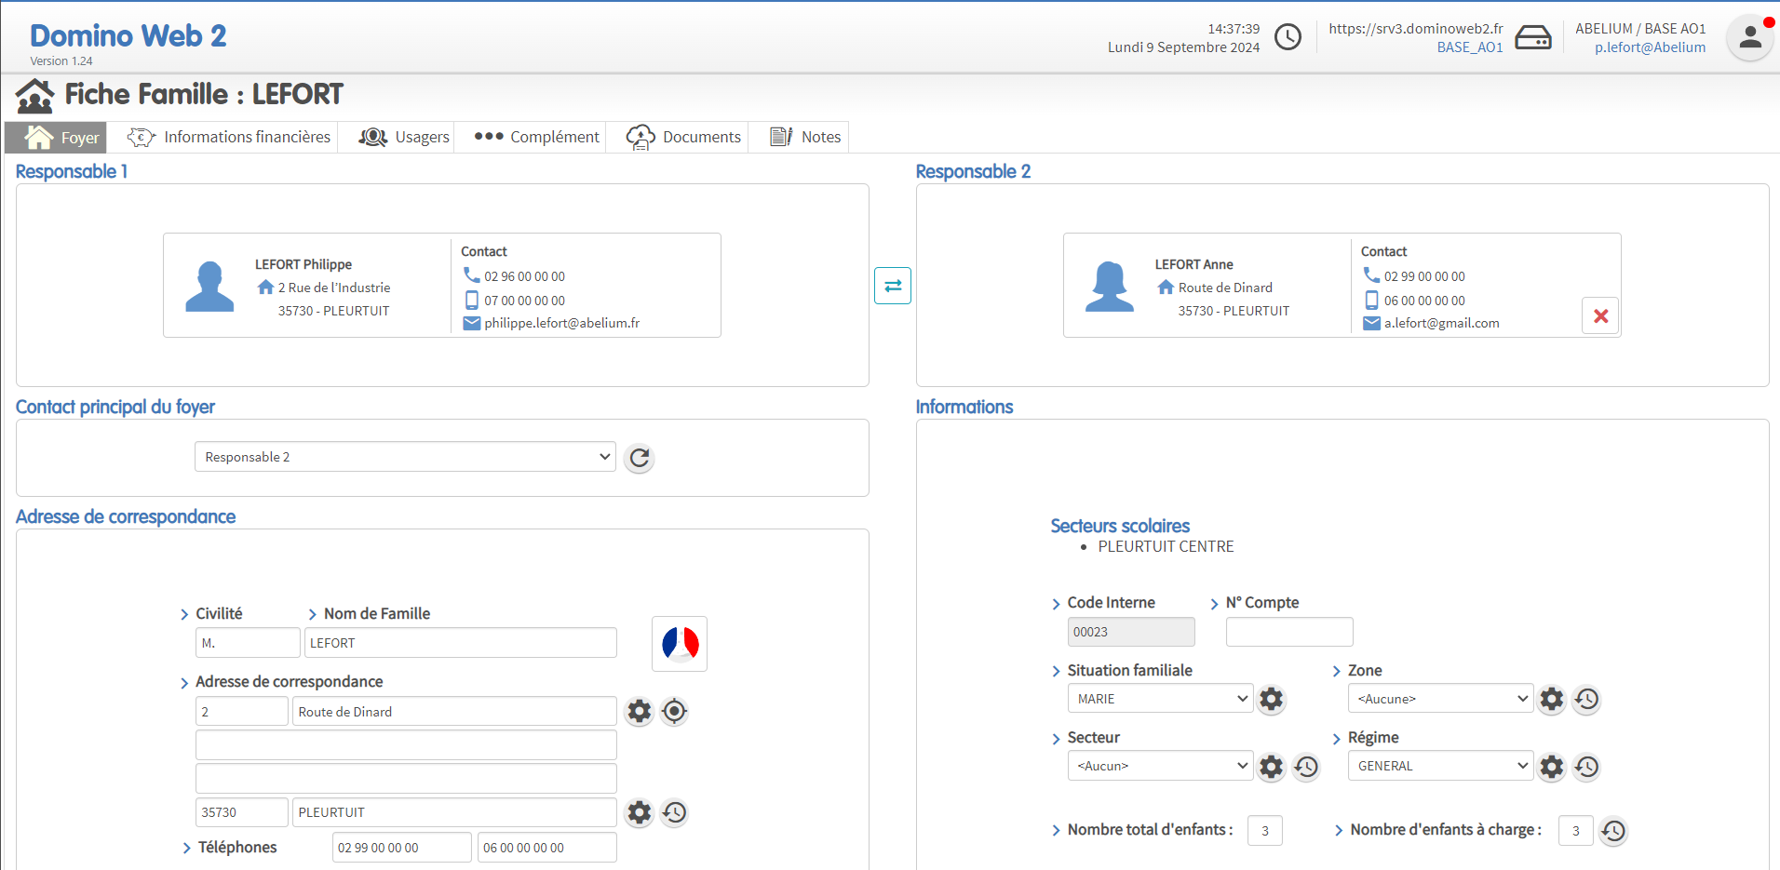Click the N° Compte input field

coord(1288,632)
